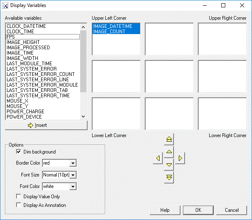Uncheck the Dim background checkbox
The width and height of the screenshot is (252, 220).
pos(18,152)
